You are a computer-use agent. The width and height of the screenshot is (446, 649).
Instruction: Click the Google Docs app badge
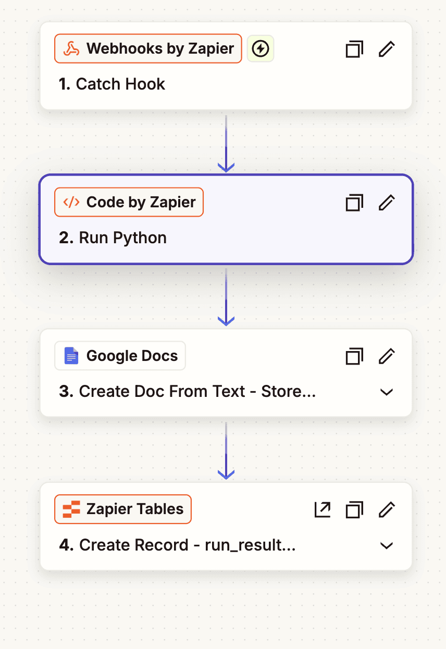(120, 356)
